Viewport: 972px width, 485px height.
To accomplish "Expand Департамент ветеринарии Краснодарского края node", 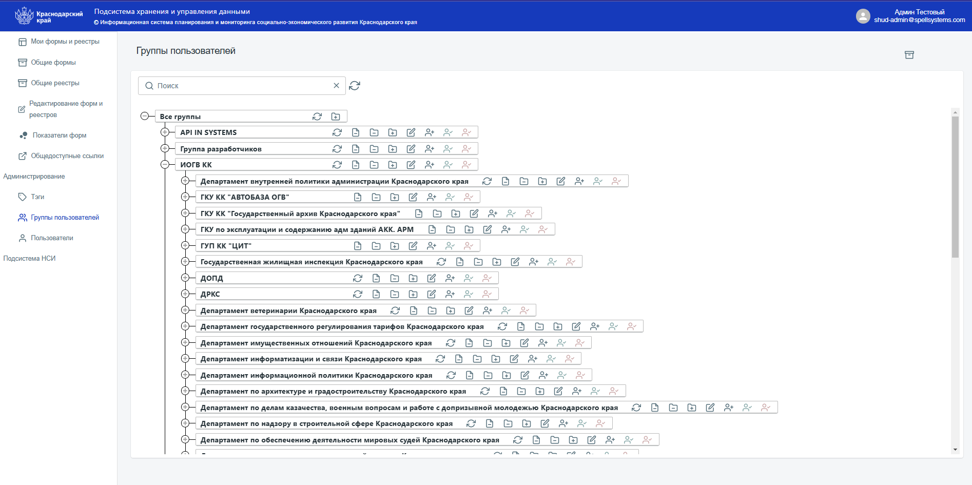I will (x=185, y=310).
